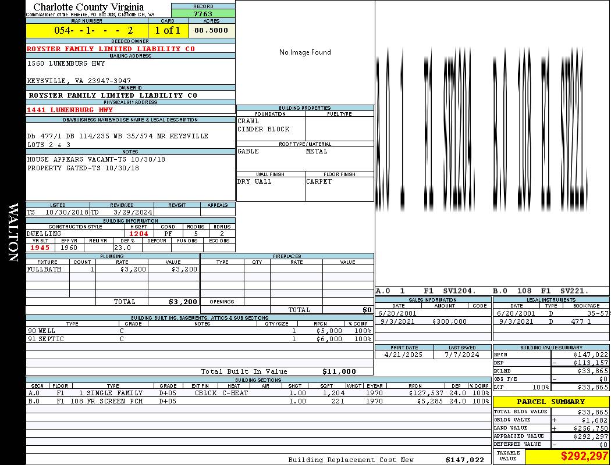Click LAND VALUE $256,750

pos(591,428)
